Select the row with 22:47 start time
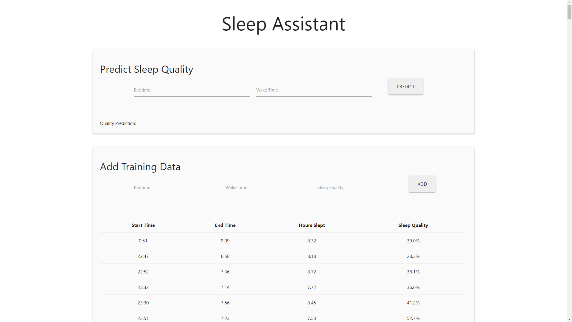 click(x=143, y=256)
